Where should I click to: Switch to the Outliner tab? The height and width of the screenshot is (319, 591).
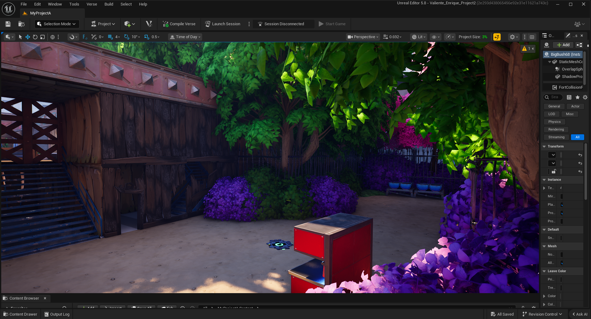[548, 36]
